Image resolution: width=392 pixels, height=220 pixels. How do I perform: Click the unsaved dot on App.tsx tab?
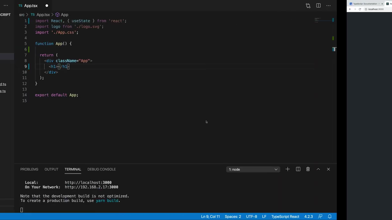(x=47, y=5)
